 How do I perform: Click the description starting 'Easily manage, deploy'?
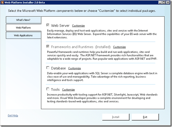102,34
